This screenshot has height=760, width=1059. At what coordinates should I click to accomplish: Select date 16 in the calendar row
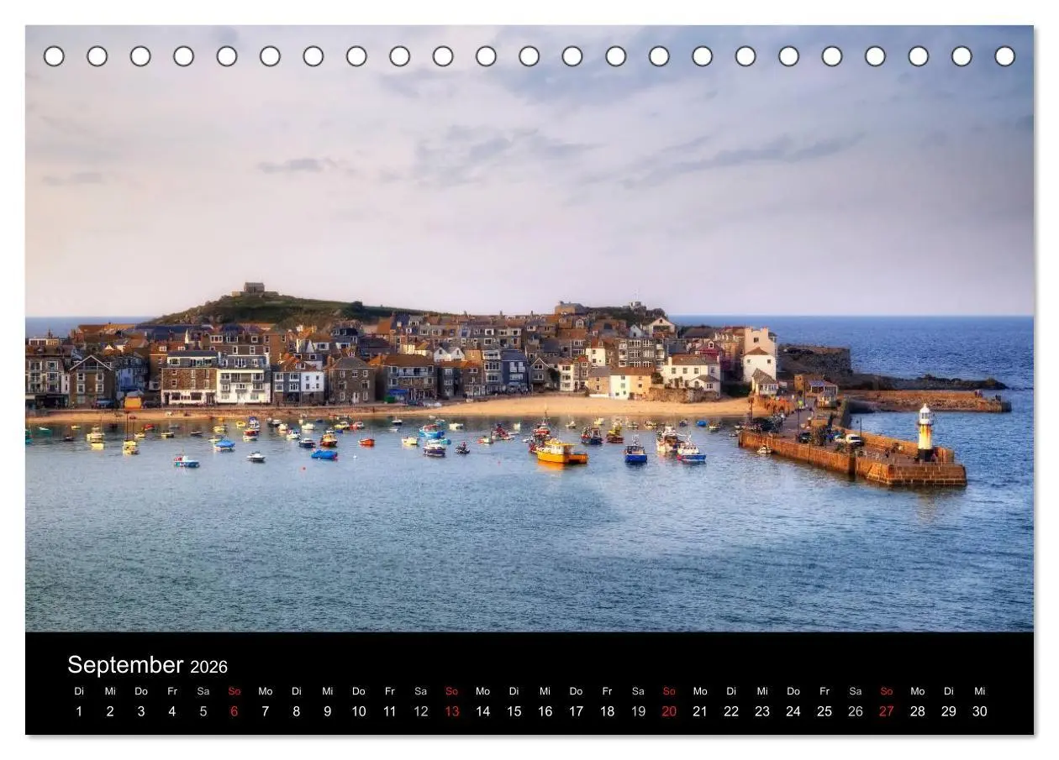pyautogui.click(x=545, y=711)
